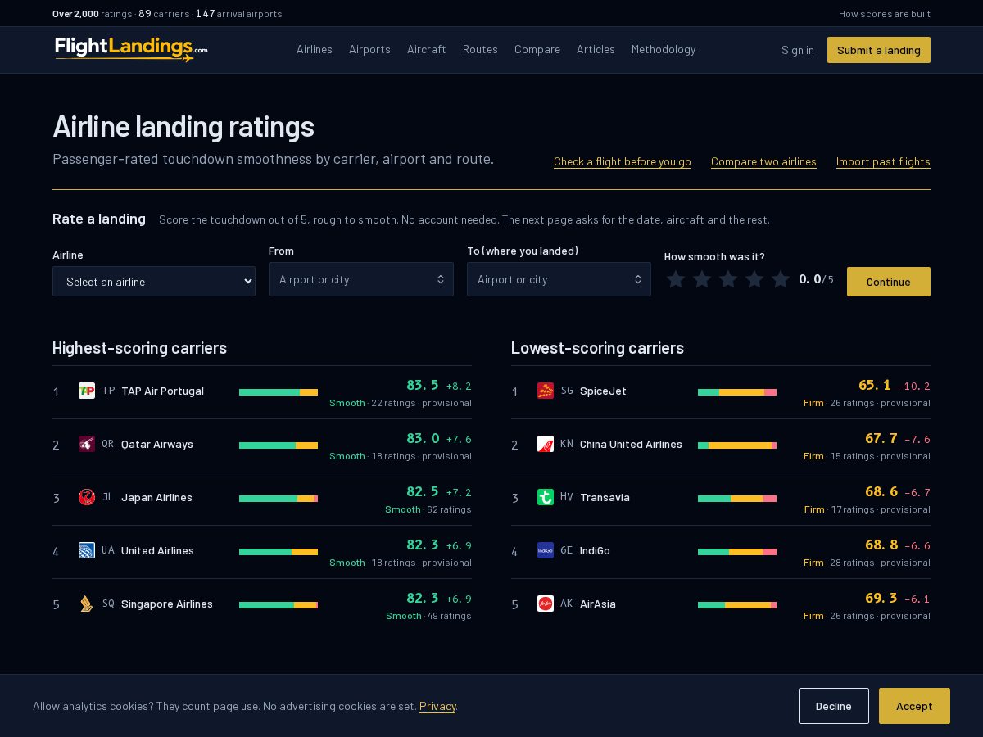983x737 pixels.
Task: Click Transavia rating distribution bar
Action: tap(737, 499)
